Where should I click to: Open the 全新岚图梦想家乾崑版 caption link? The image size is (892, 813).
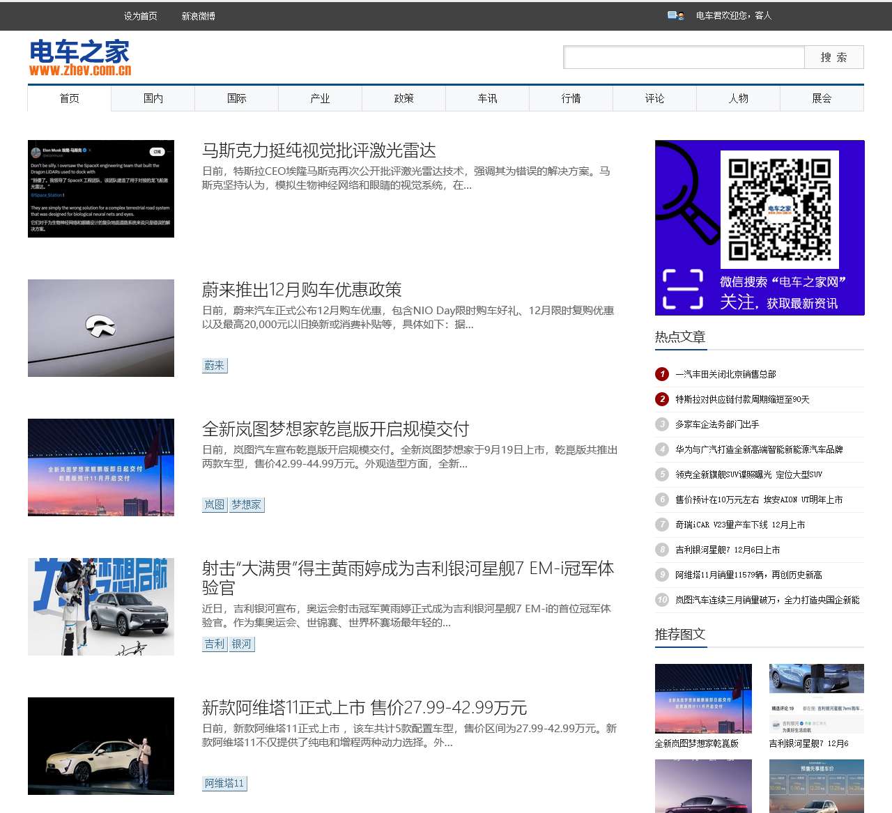point(697,743)
